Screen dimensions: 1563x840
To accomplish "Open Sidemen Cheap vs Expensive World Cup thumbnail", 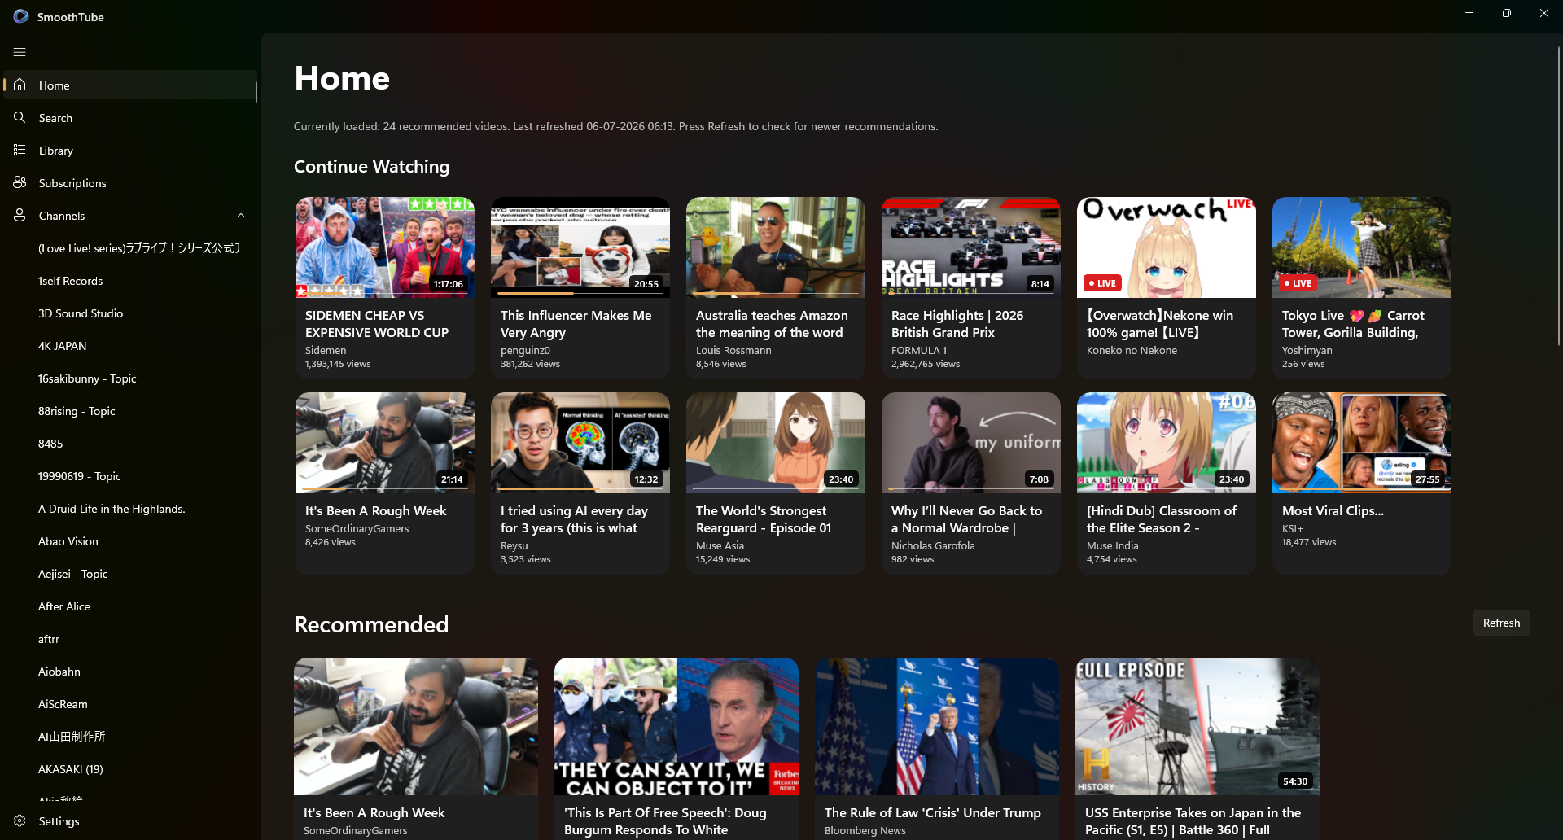I will [385, 247].
